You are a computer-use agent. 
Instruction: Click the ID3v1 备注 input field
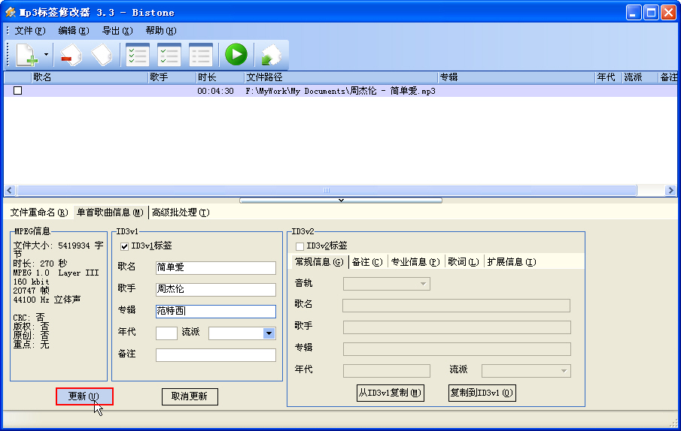coord(215,355)
